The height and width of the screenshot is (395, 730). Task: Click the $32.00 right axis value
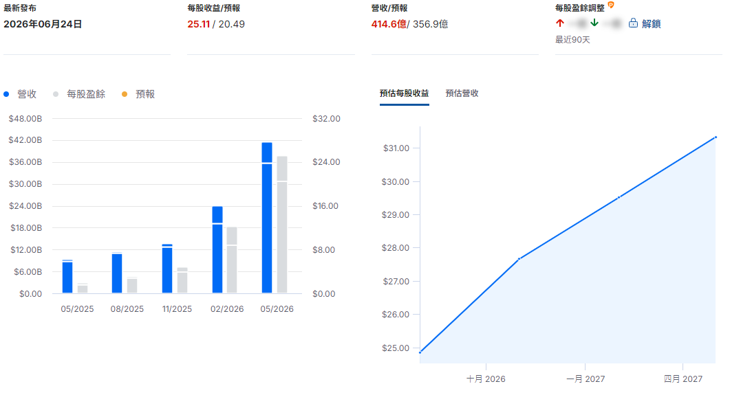(326, 118)
